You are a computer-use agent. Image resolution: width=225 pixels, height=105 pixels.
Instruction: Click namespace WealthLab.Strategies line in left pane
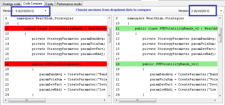click(45, 18)
